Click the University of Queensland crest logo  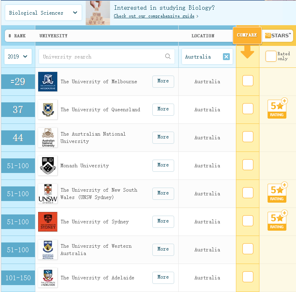pos(48,110)
